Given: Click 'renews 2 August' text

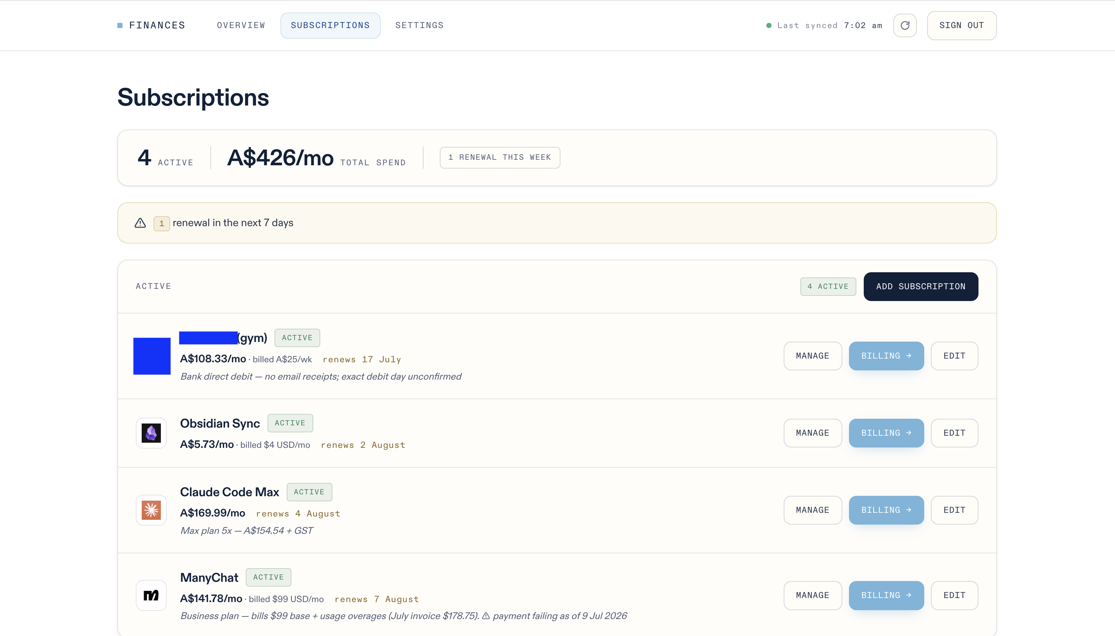Looking at the screenshot, I should [x=363, y=445].
